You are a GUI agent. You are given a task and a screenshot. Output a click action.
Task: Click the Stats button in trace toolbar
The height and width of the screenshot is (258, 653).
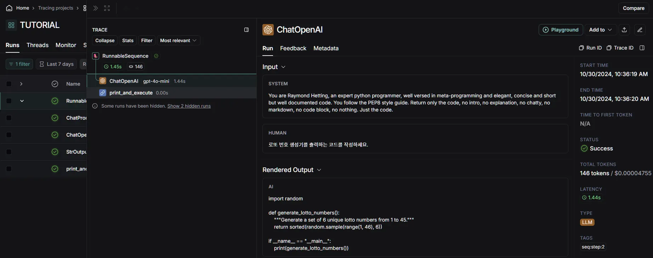tap(128, 40)
